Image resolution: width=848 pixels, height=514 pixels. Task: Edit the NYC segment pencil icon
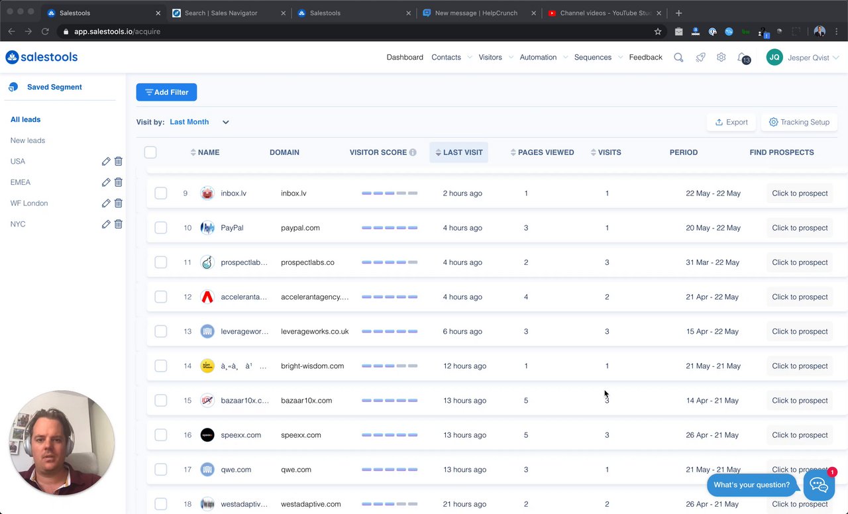[x=106, y=225]
